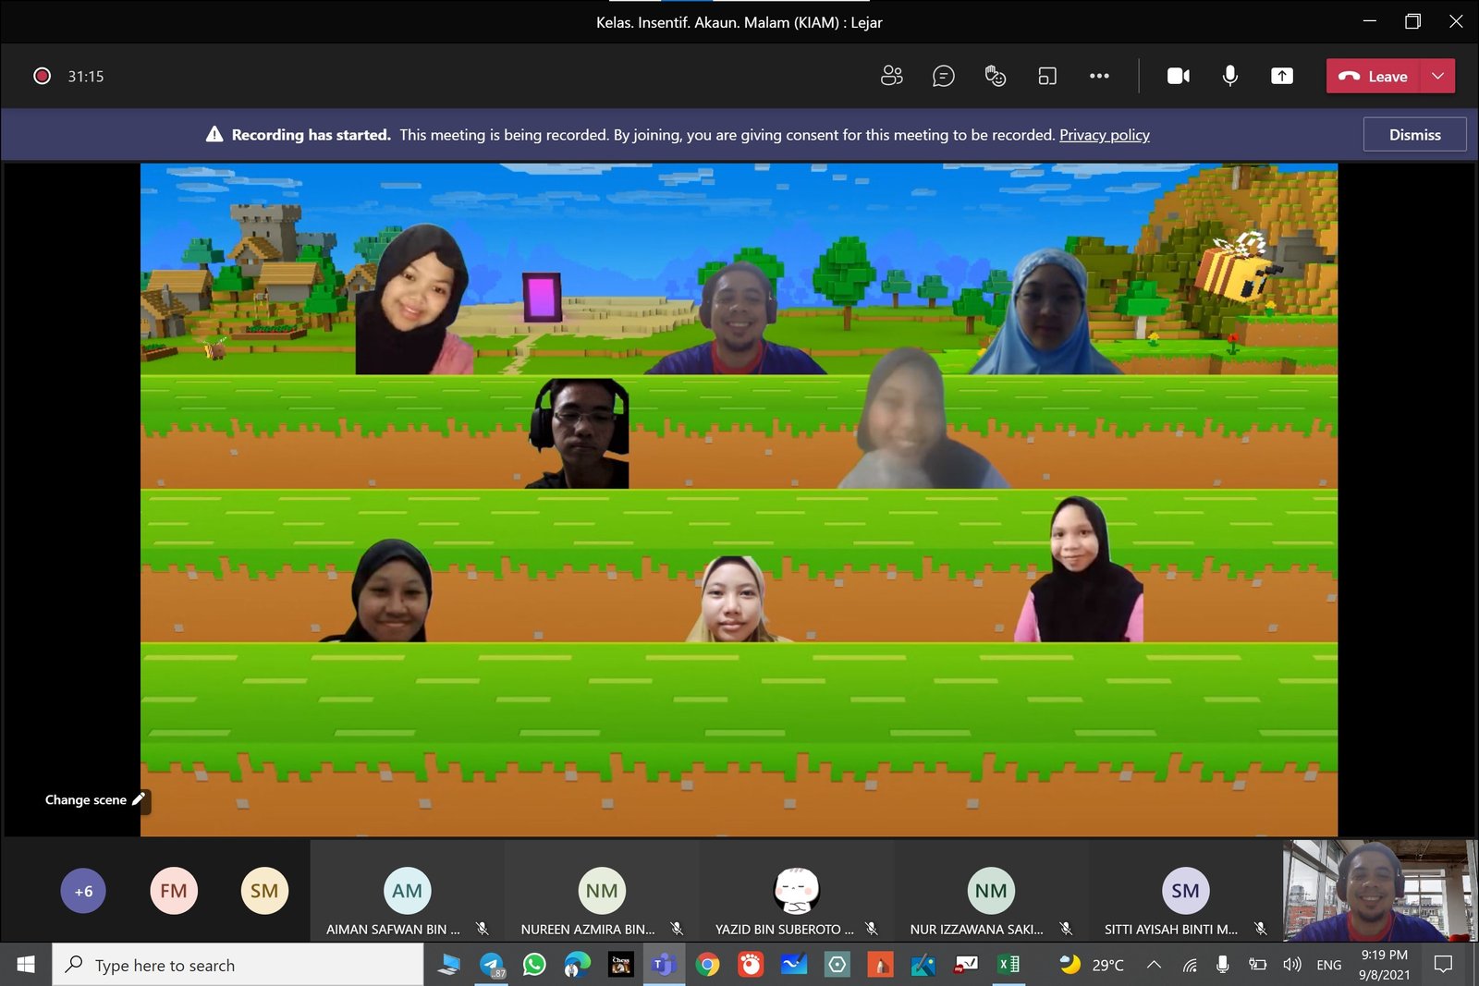Switch to Microsoft Teams taskbar icon
This screenshot has width=1479, height=986.
(664, 965)
